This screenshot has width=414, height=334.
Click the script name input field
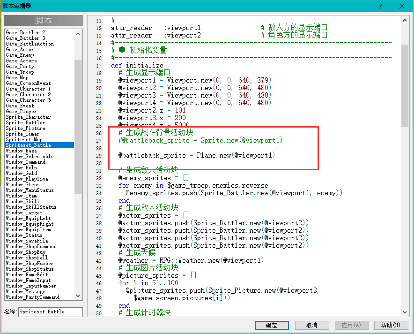click(51, 312)
